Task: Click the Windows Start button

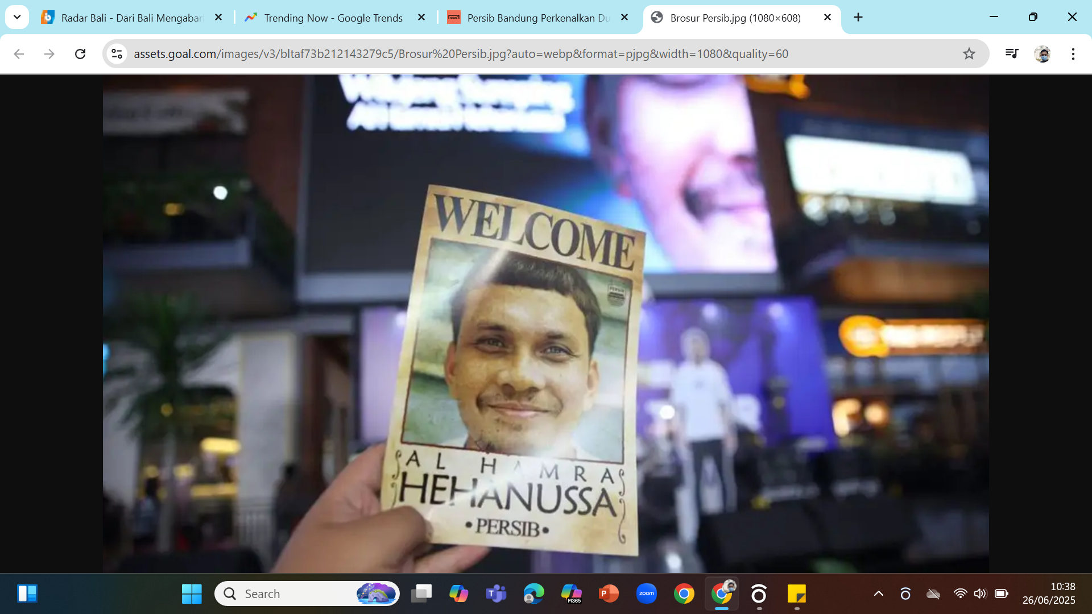Action: (x=192, y=594)
